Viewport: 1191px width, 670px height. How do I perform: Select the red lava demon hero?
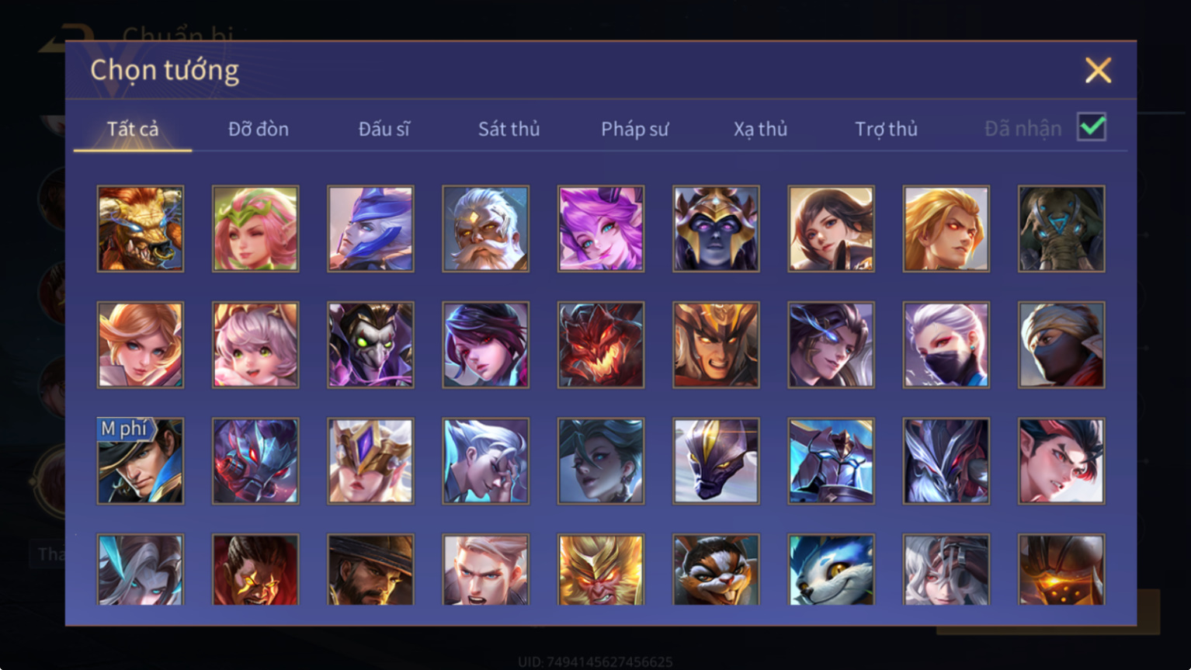(x=601, y=345)
